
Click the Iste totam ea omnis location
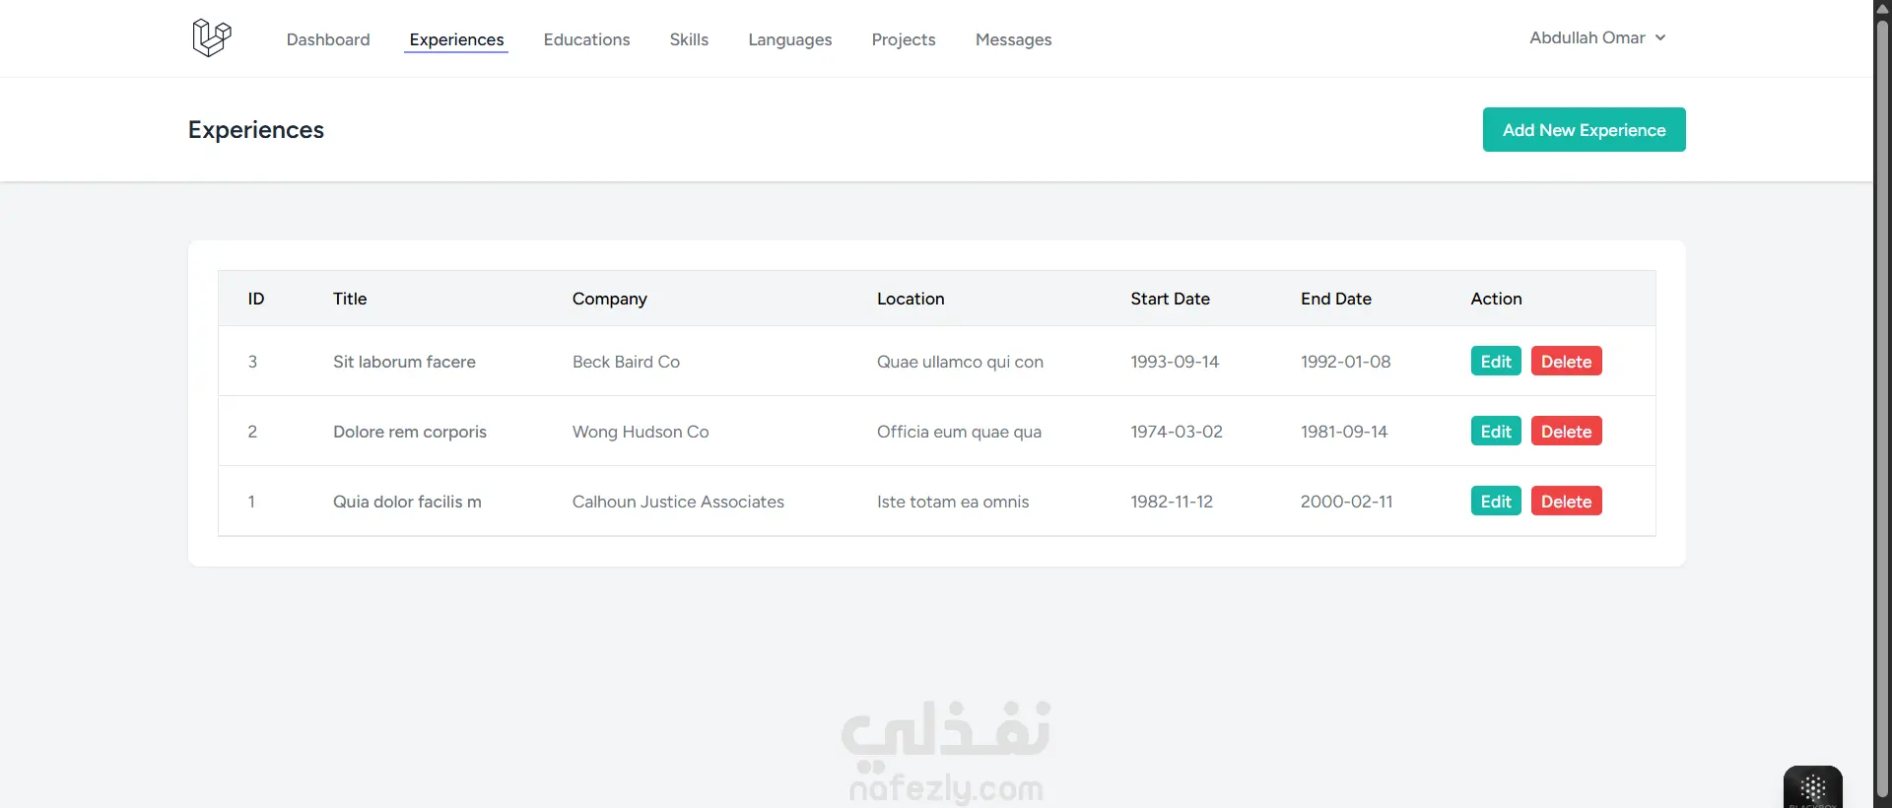tap(953, 502)
